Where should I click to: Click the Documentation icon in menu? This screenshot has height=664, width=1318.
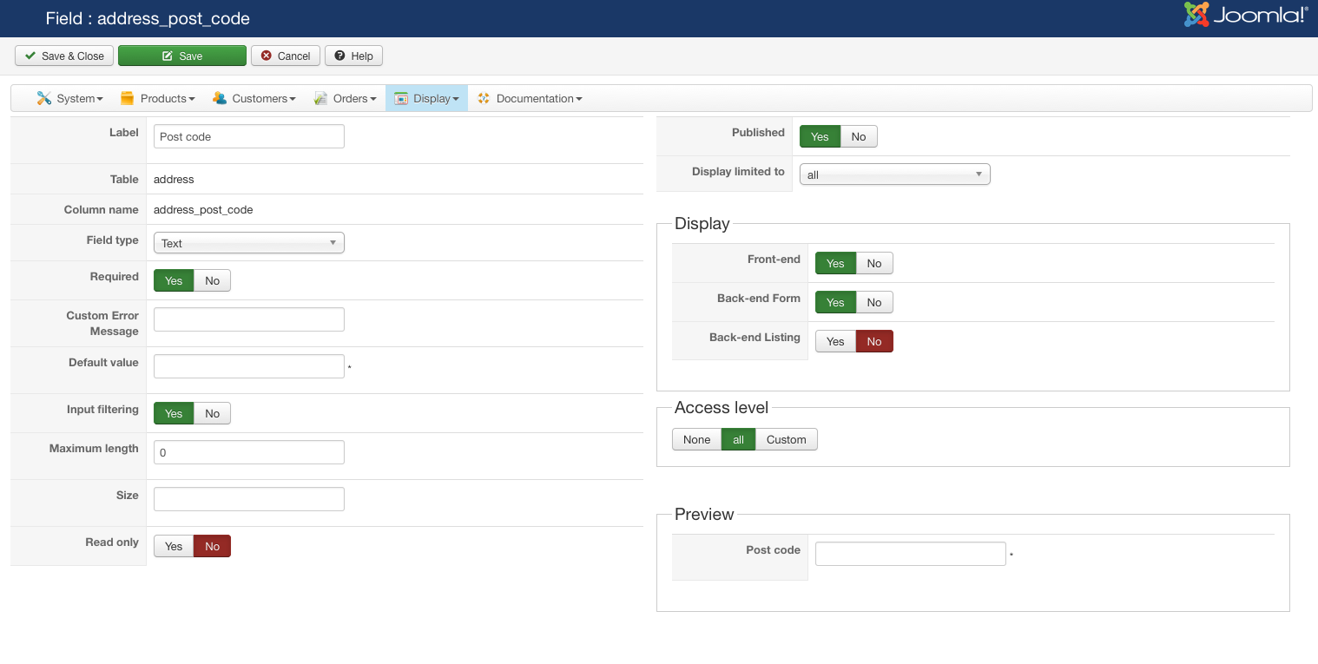[484, 98]
